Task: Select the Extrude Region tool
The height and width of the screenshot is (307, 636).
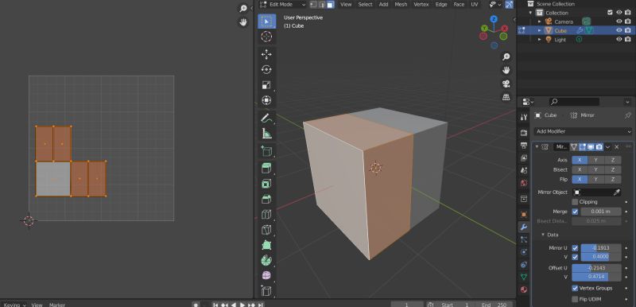Action: pyautogui.click(x=266, y=169)
